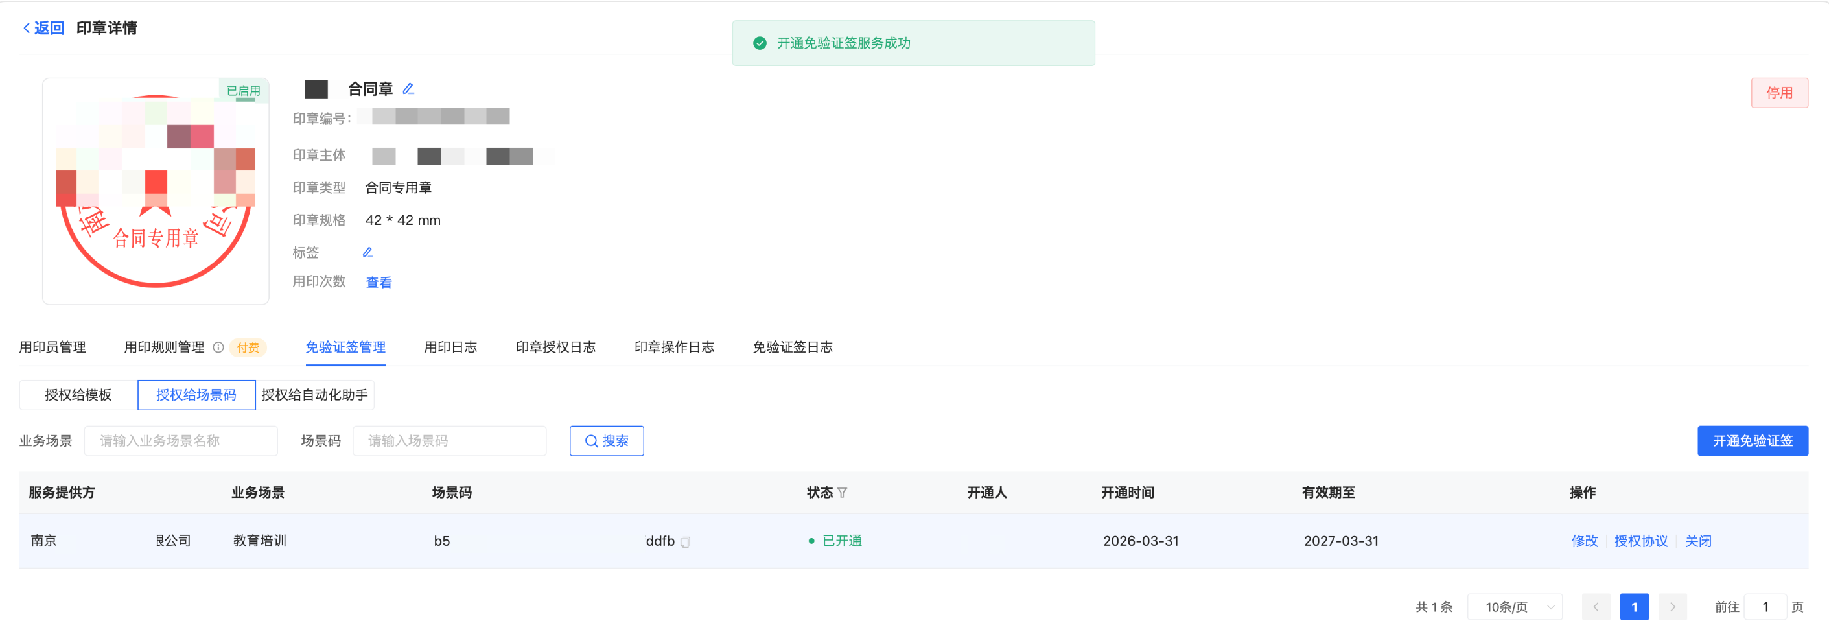Image resolution: width=1829 pixels, height=634 pixels.
Task: Open the 印章操作日志 tab
Action: [x=675, y=347]
